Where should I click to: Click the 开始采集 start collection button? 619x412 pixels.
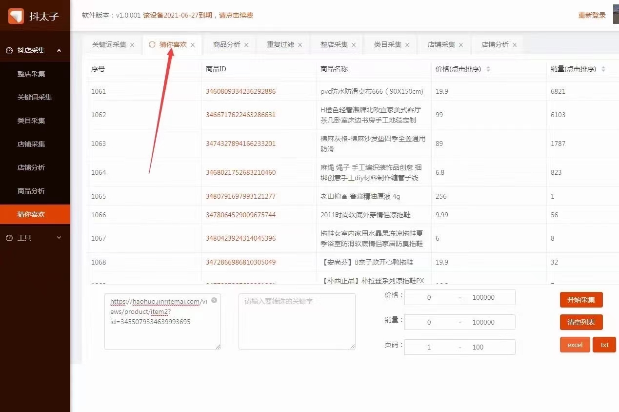coord(581,300)
